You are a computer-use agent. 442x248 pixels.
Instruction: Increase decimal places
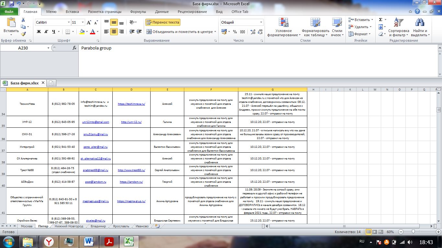click(x=253, y=32)
